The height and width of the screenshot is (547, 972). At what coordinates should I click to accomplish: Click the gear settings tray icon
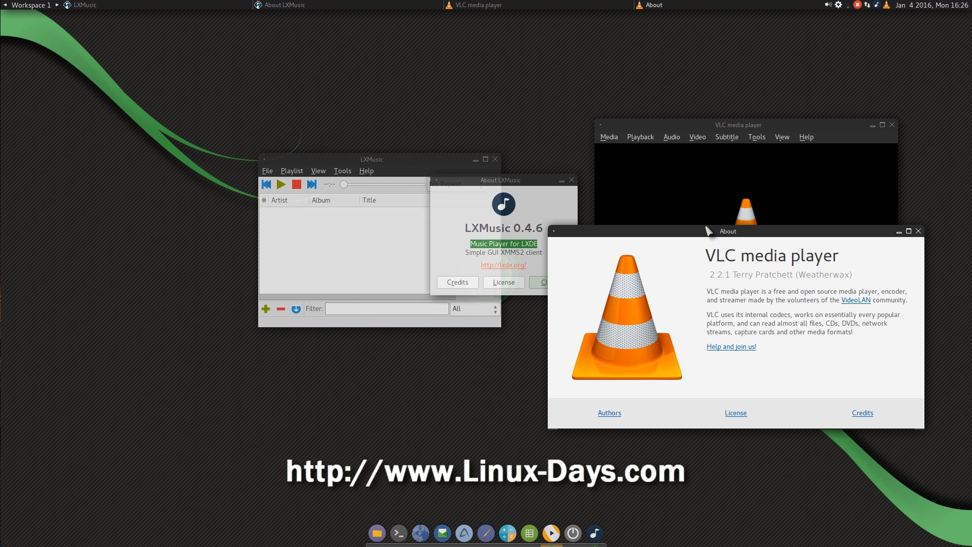(x=838, y=5)
